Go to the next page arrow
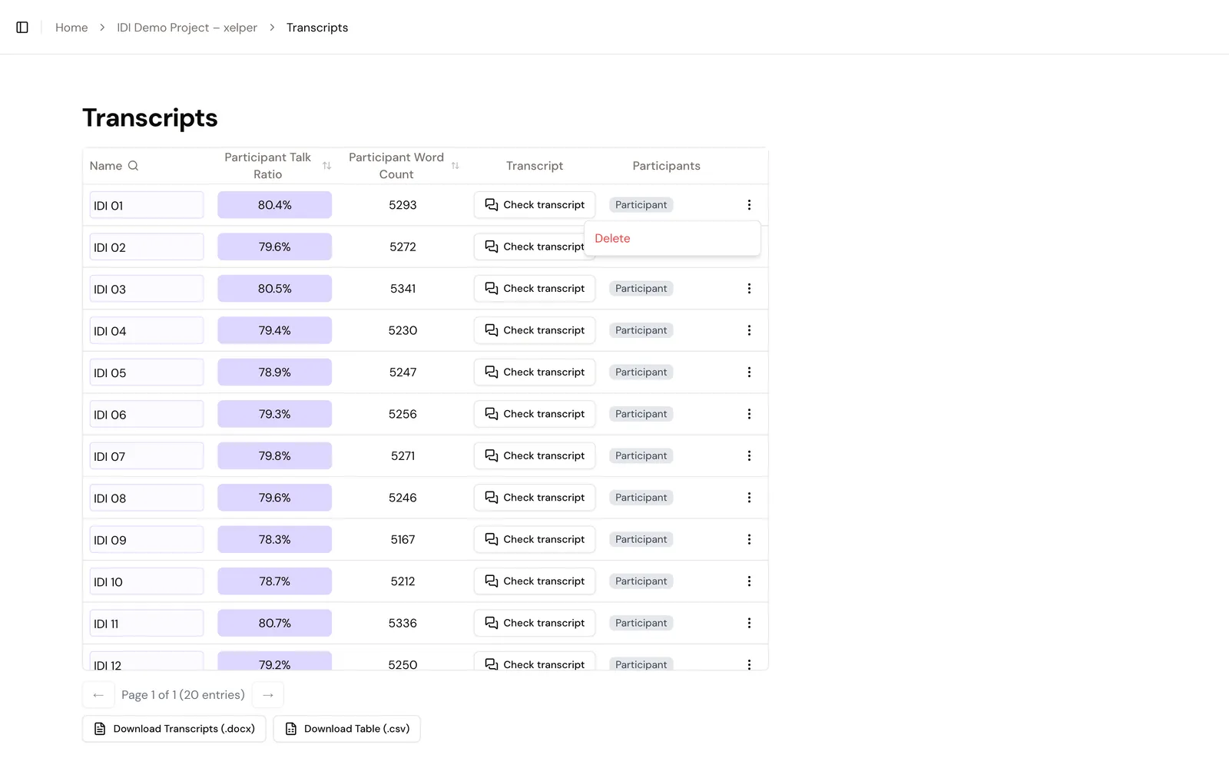Viewport: 1229px width, 768px height. point(268,695)
